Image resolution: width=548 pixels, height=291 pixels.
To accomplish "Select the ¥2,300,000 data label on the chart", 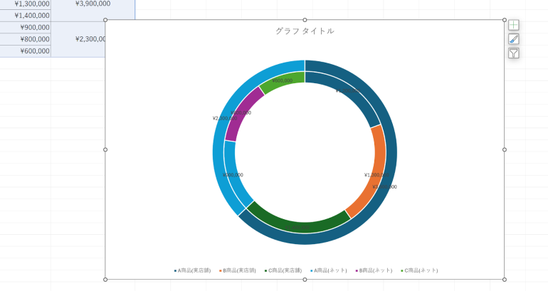I will [x=225, y=118].
